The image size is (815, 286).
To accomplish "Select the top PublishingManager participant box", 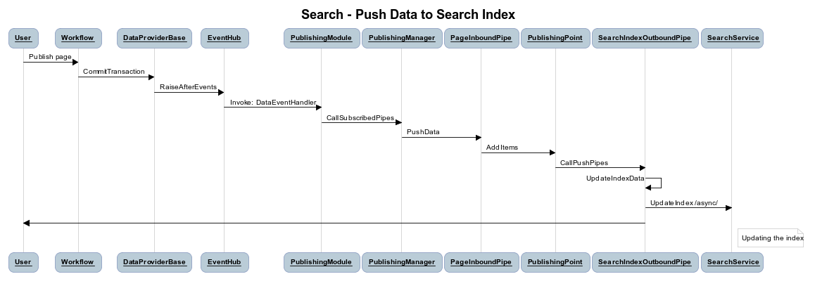I will click(x=402, y=38).
